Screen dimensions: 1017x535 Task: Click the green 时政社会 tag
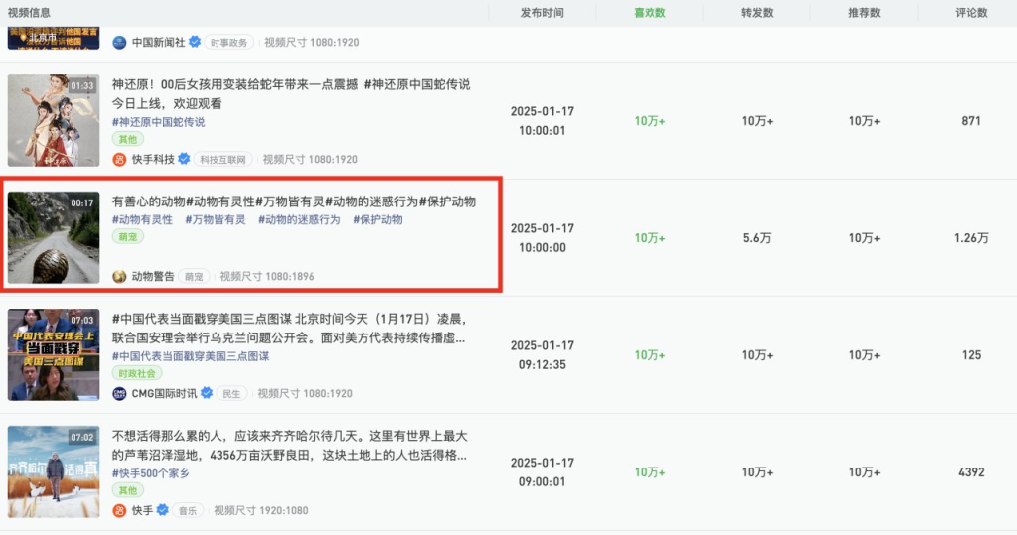coord(137,373)
